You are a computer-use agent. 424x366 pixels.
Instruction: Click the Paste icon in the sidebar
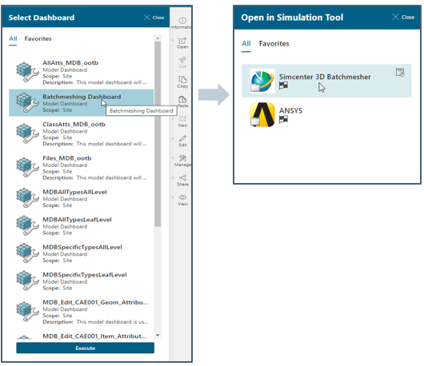[x=182, y=99]
